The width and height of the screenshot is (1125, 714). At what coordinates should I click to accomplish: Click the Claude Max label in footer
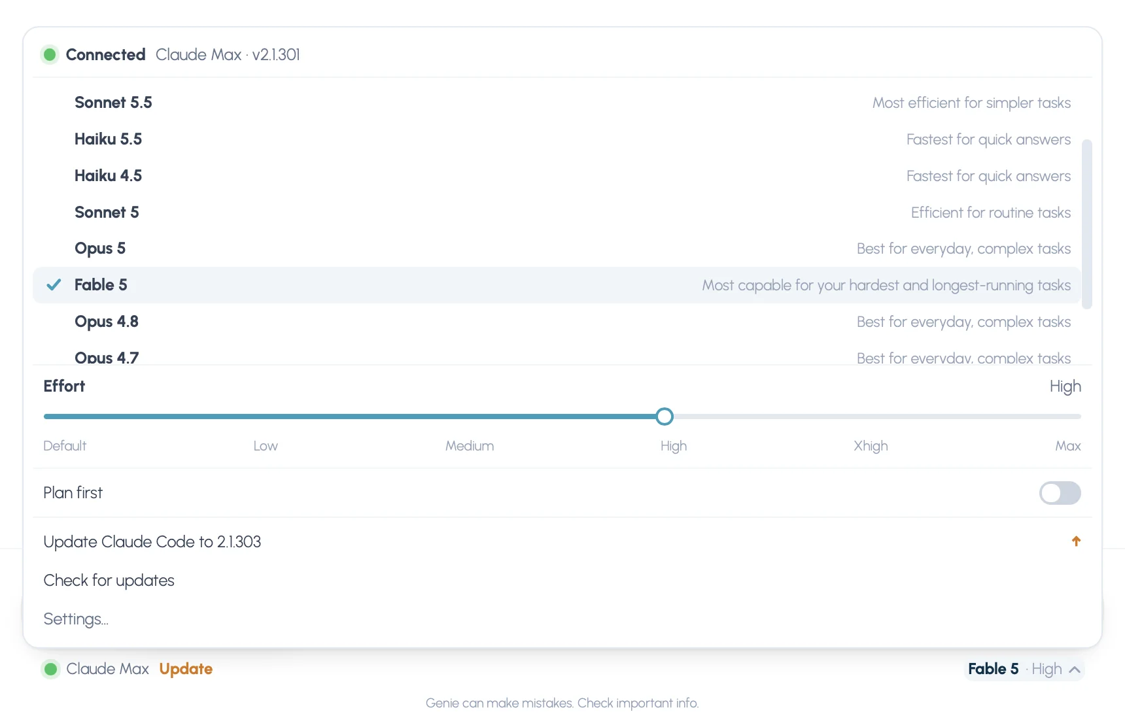click(x=107, y=669)
